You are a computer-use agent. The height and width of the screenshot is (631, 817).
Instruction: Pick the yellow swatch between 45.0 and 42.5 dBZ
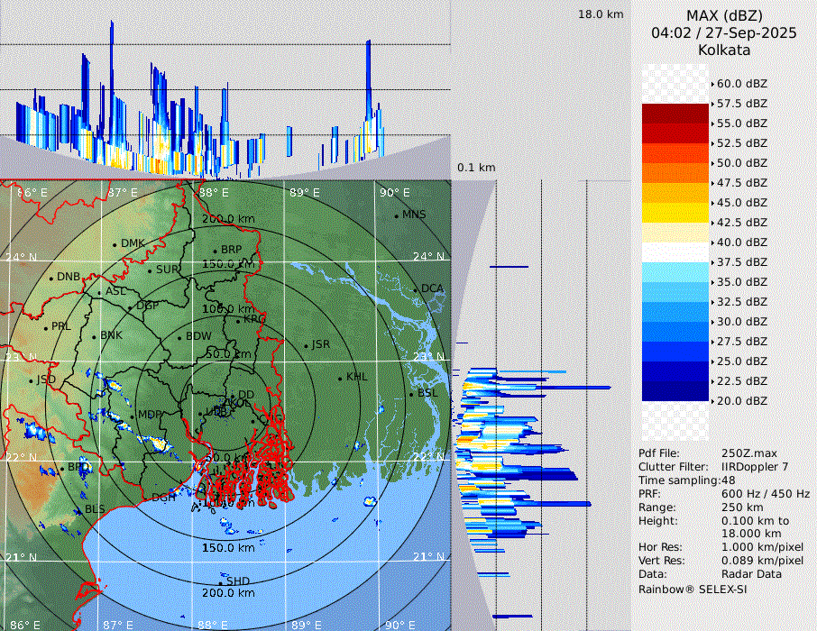pyautogui.click(x=675, y=213)
